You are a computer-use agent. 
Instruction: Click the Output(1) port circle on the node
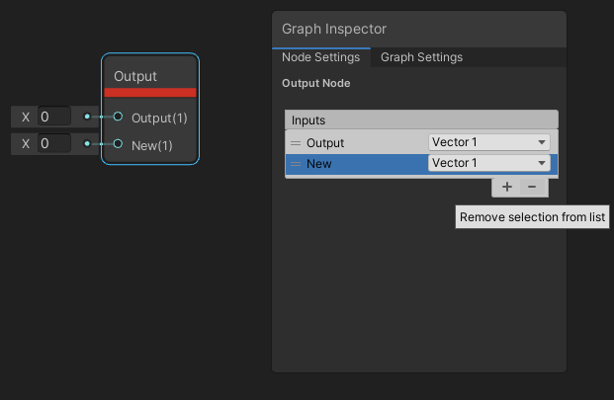point(118,117)
